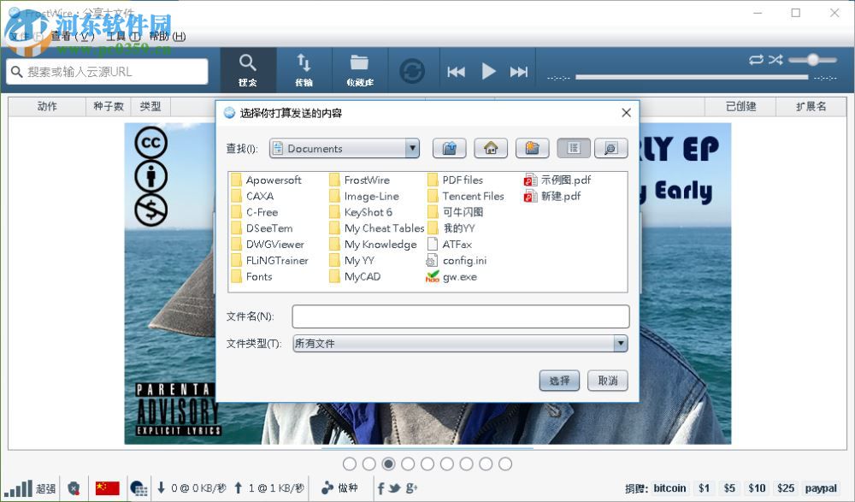Screen dimensions: 855x502
Task: Open the 传输 (Transfers) view icon
Action: click(x=304, y=70)
